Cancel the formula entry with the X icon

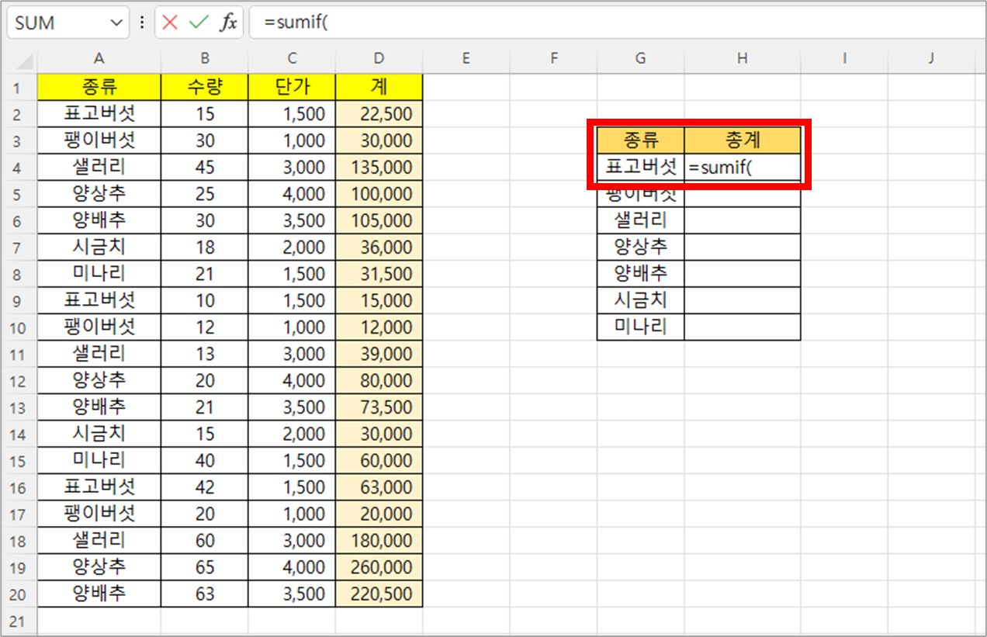[x=170, y=23]
